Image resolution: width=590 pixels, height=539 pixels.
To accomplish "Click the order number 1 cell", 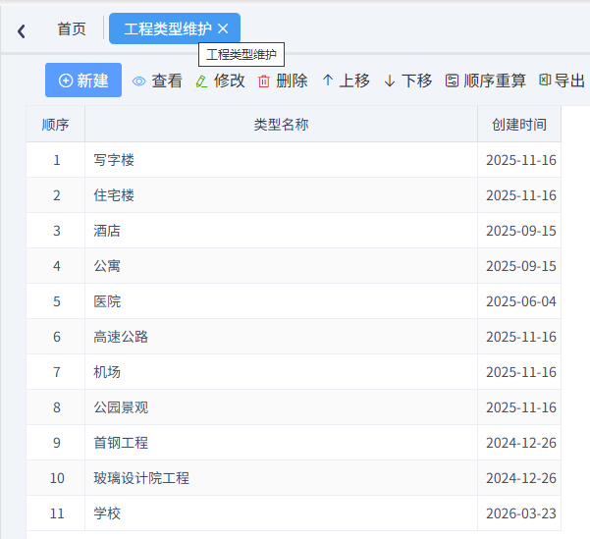I will coord(56,160).
